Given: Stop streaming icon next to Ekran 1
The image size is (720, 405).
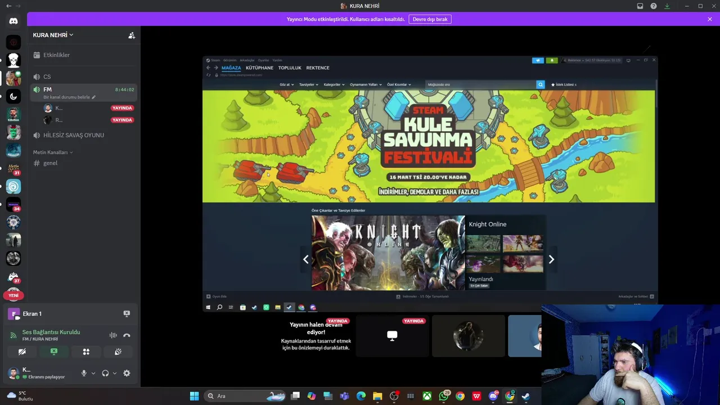Looking at the screenshot, I should click(x=127, y=314).
